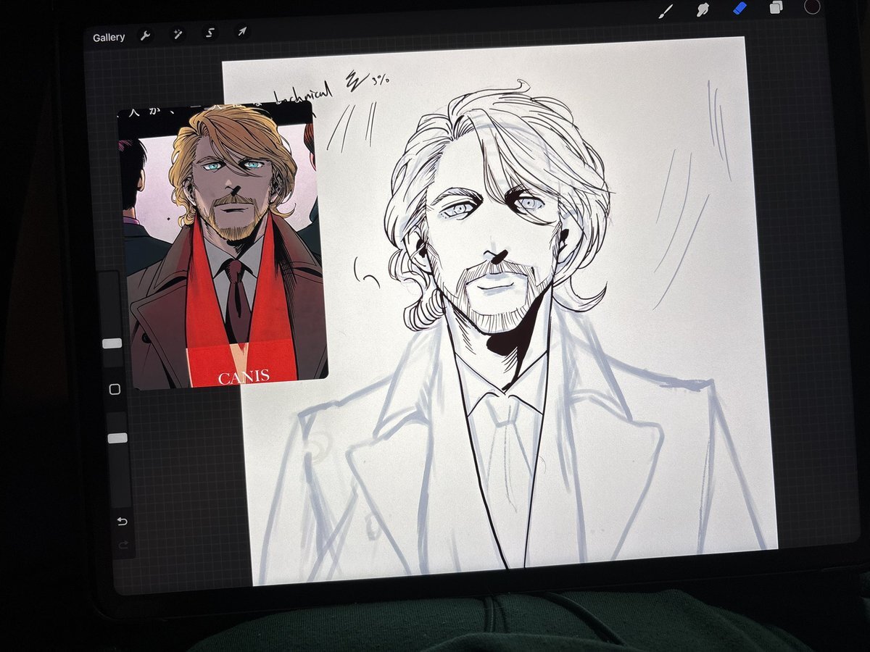This screenshot has width=870, height=652.
Task: Adjust the brush size slider handle
Action: tap(112, 343)
